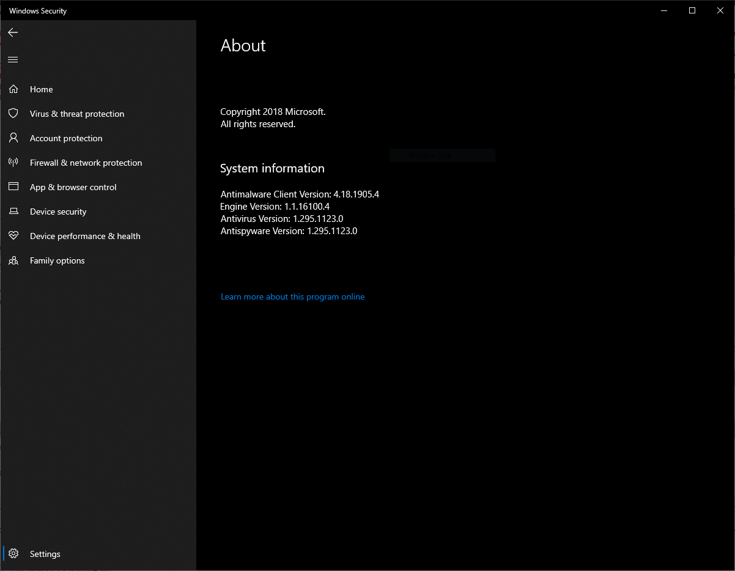Screen dimensions: 735x571
Task: Open Device performance & health
Action: tap(85, 236)
